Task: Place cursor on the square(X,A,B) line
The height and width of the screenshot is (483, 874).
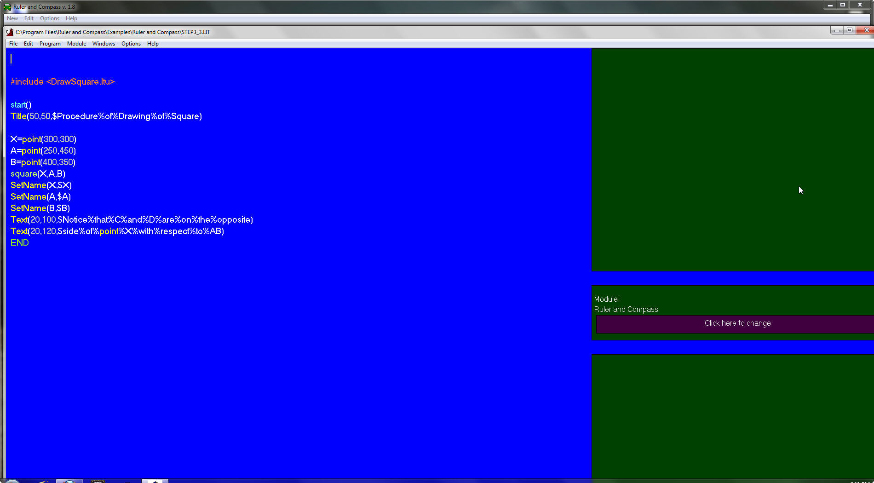Action: click(38, 174)
